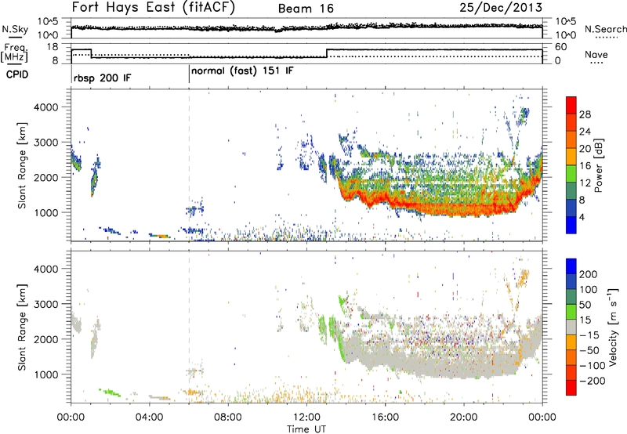
Task: Click the dashed CPID change line in power panel
Action: [189, 165]
